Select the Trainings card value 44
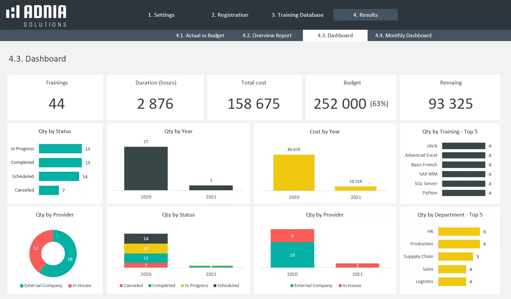 (56, 104)
